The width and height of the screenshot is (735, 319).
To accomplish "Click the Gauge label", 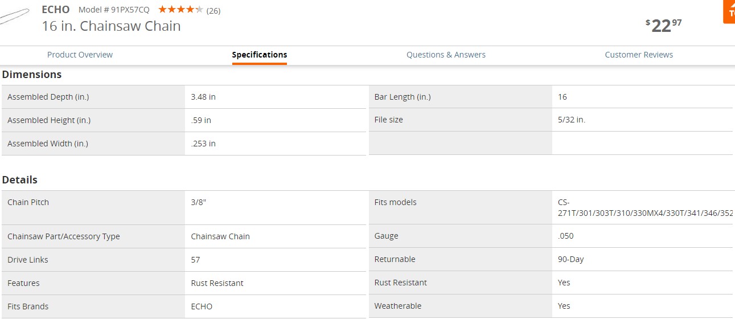I will pyautogui.click(x=387, y=236).
